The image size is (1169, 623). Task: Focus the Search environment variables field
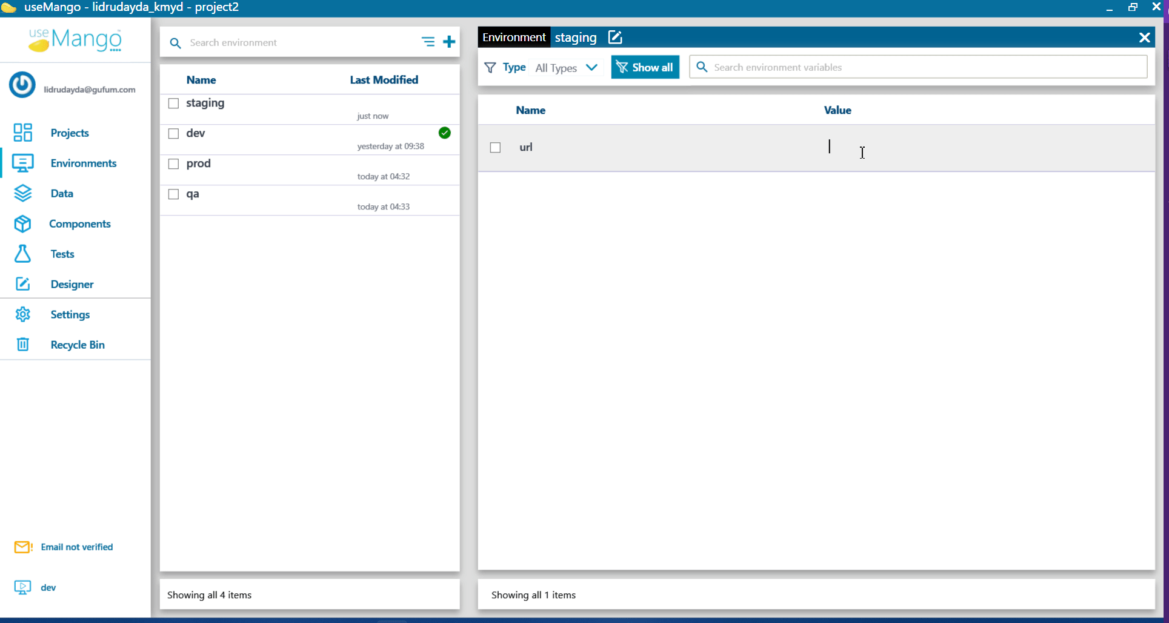point(918,67)
